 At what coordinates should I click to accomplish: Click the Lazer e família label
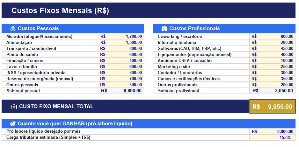[x=22, y=66]
